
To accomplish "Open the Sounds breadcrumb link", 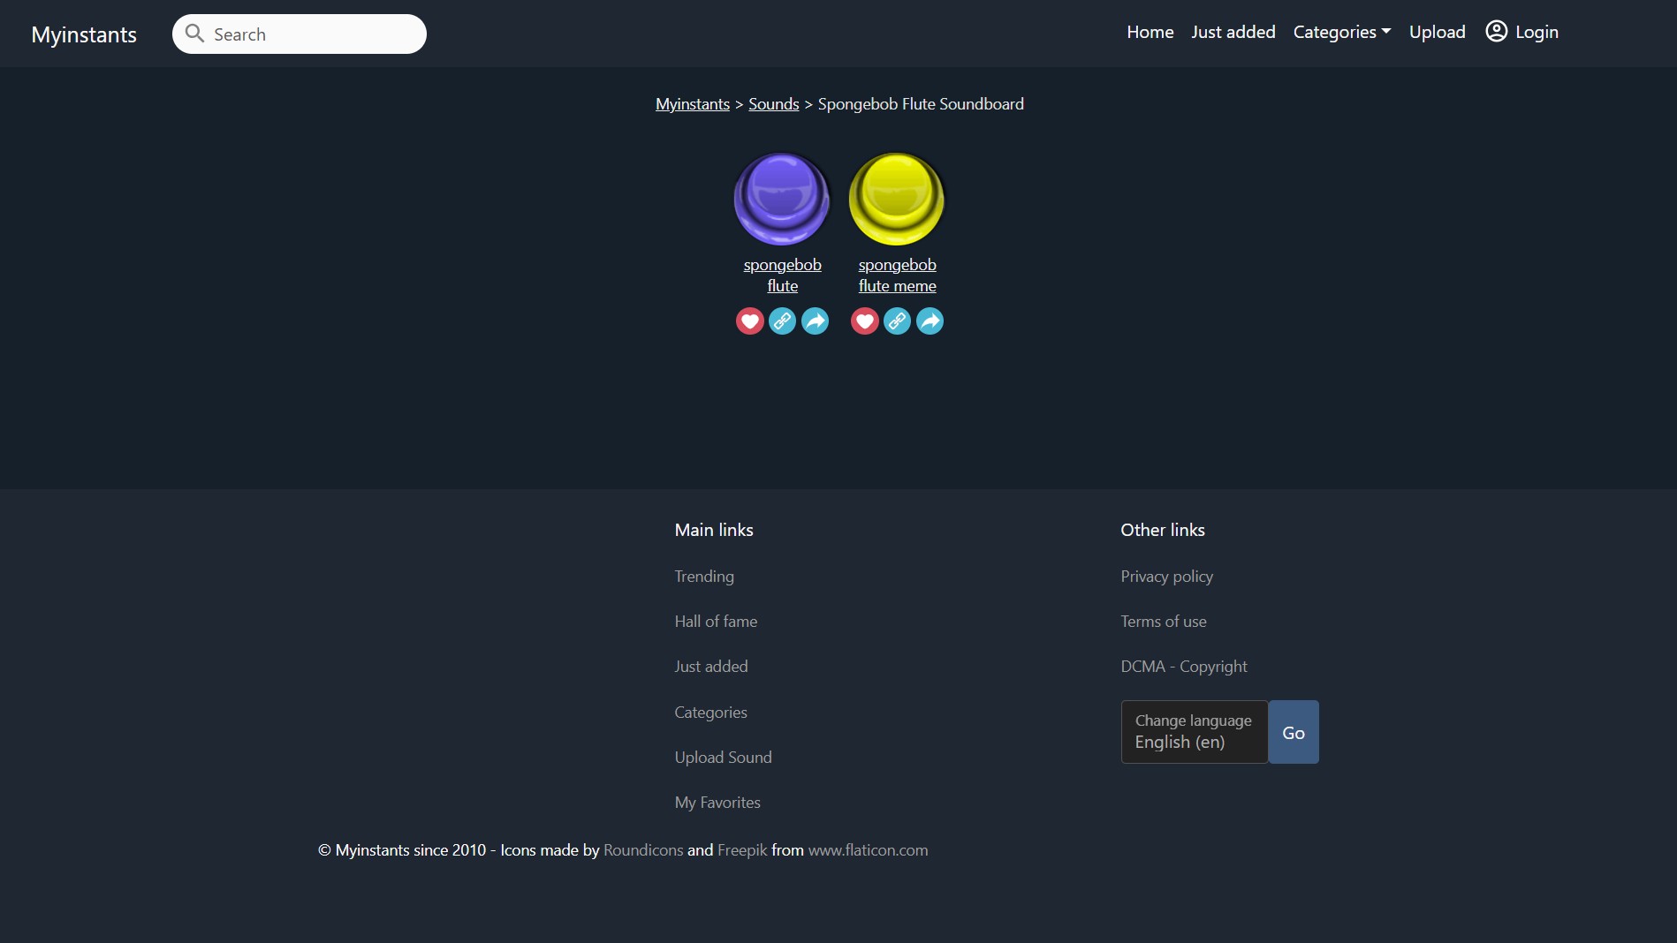I will 773,104.
